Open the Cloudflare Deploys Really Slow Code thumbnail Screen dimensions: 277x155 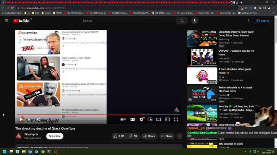[x=202, y=38]
